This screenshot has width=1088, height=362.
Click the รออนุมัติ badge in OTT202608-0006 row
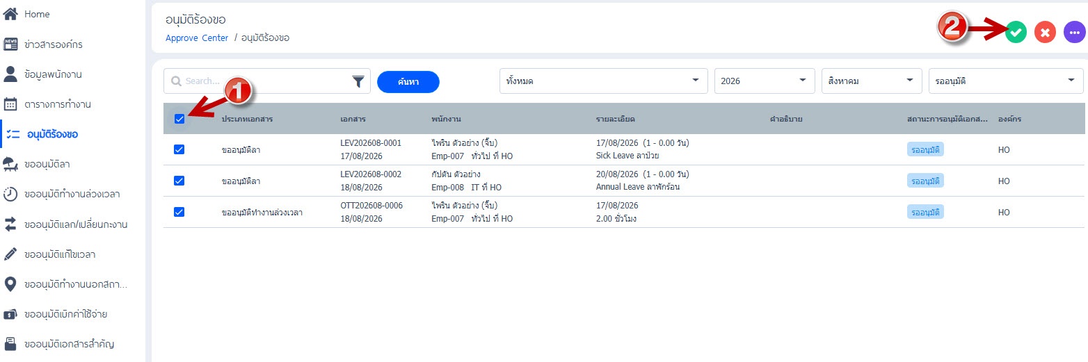[x=925, y=212]
